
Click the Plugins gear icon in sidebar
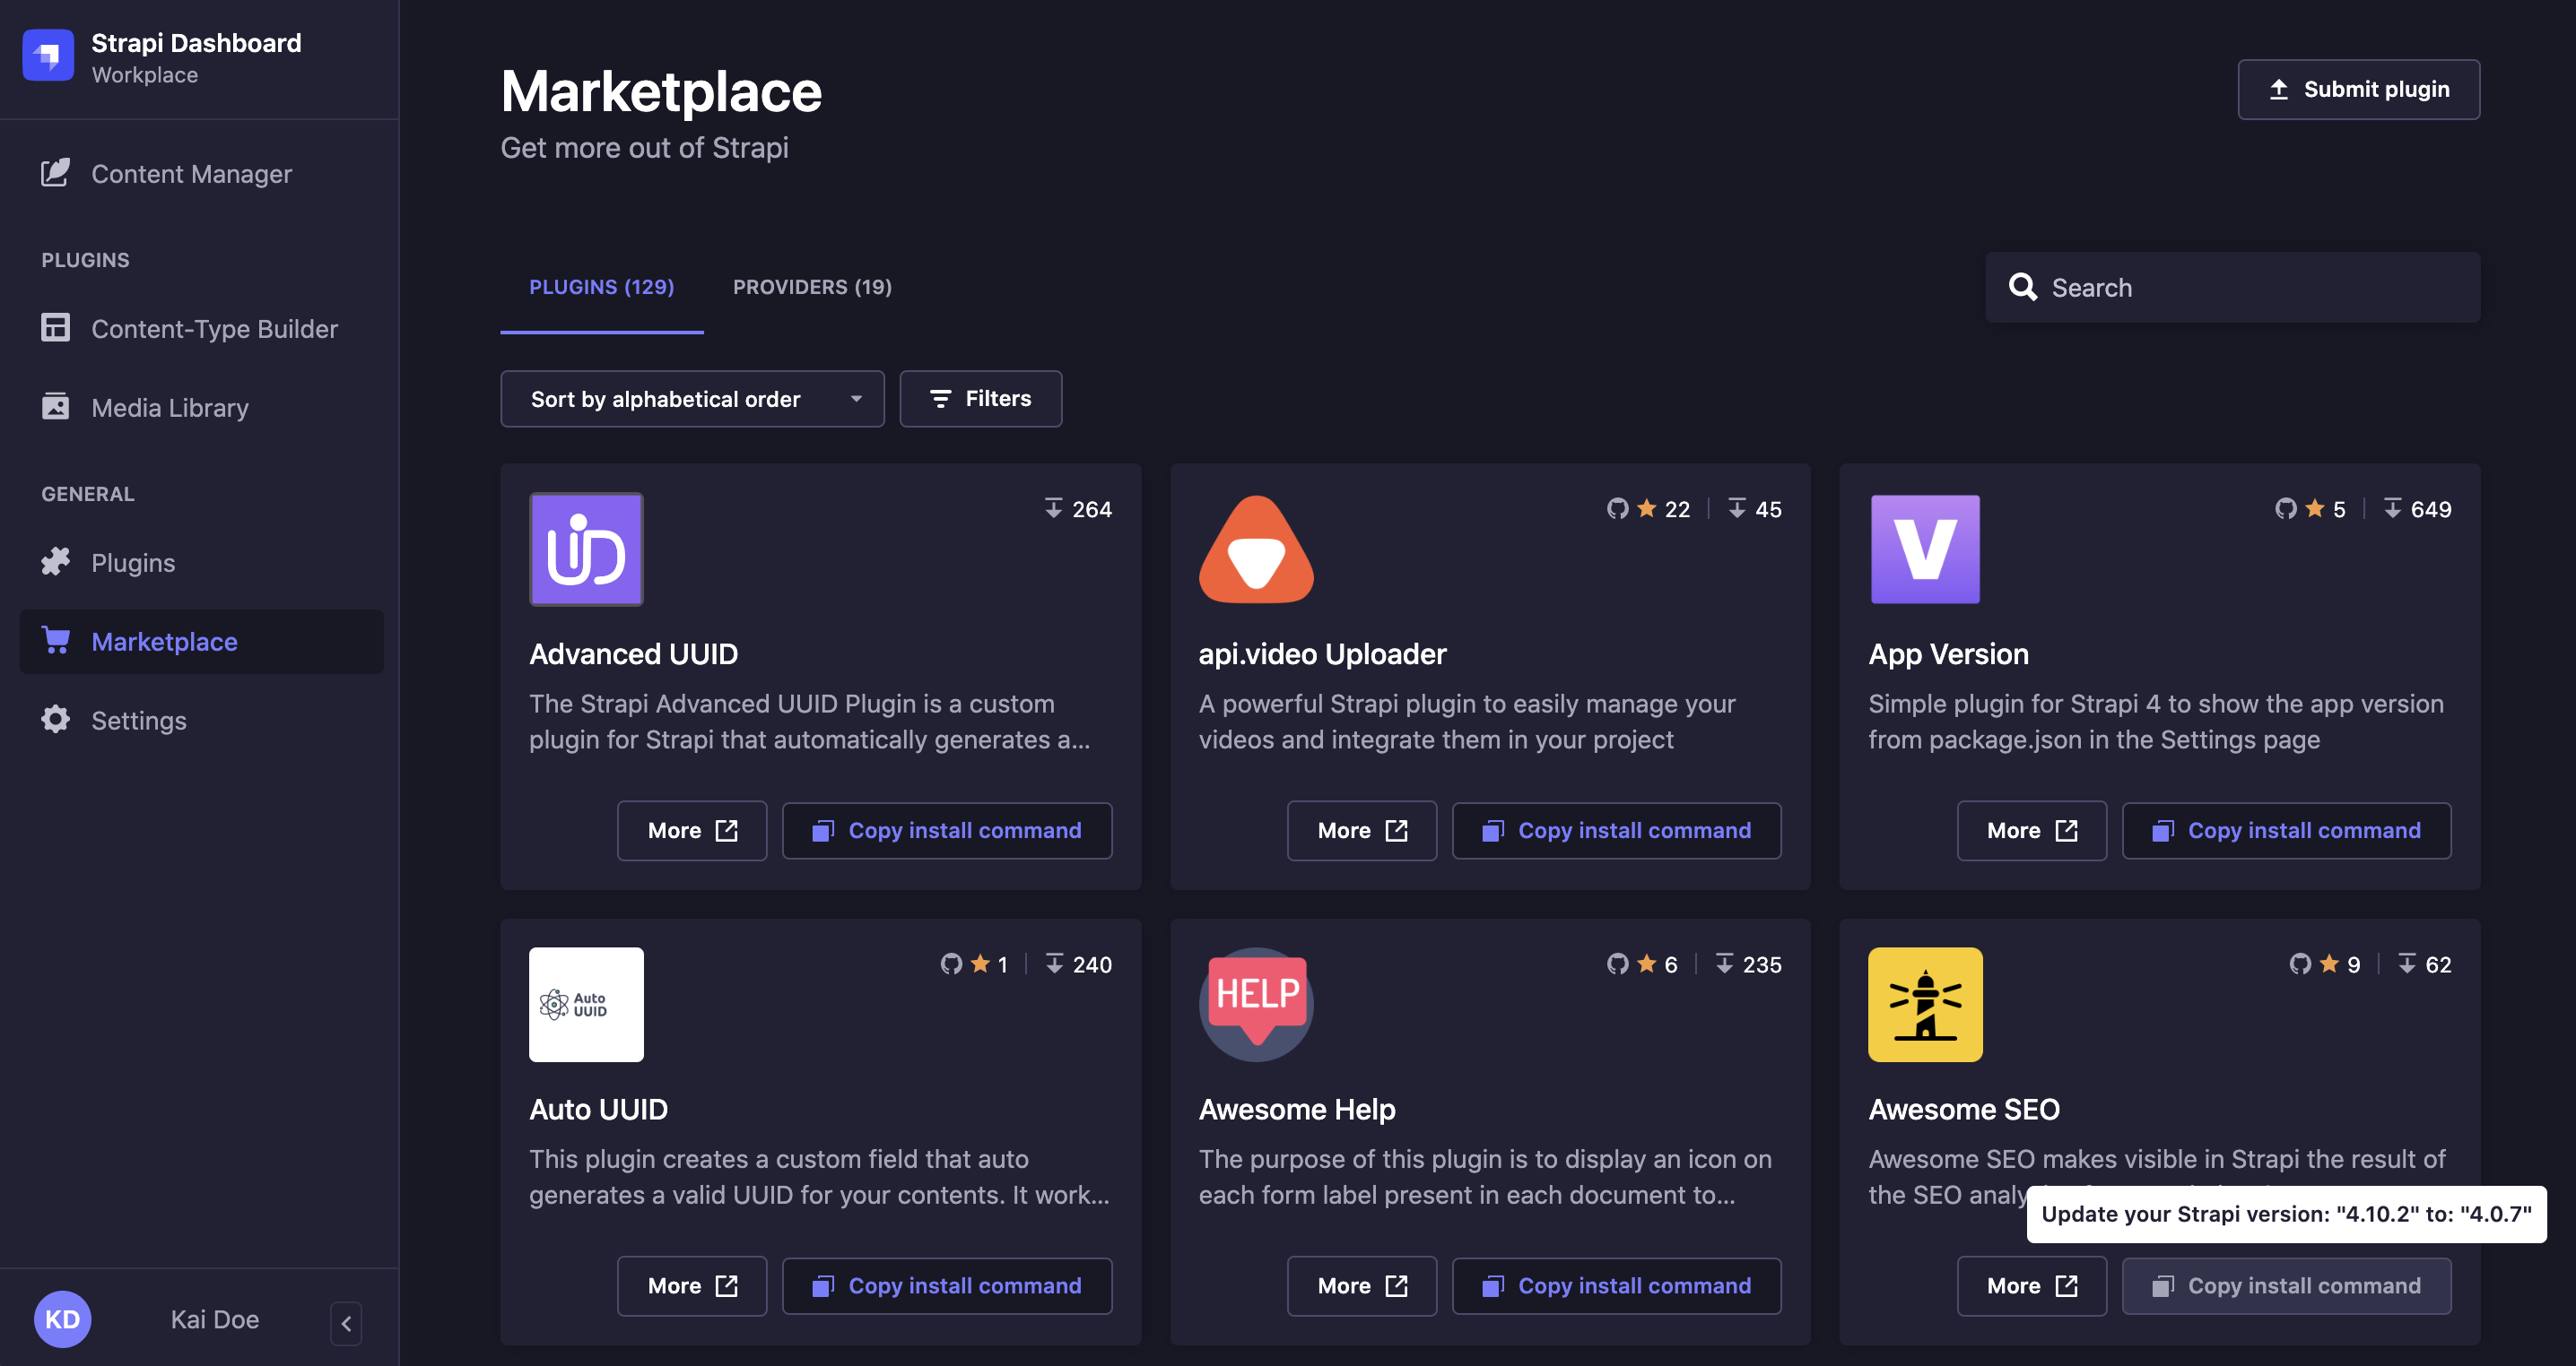click(57, 560)
